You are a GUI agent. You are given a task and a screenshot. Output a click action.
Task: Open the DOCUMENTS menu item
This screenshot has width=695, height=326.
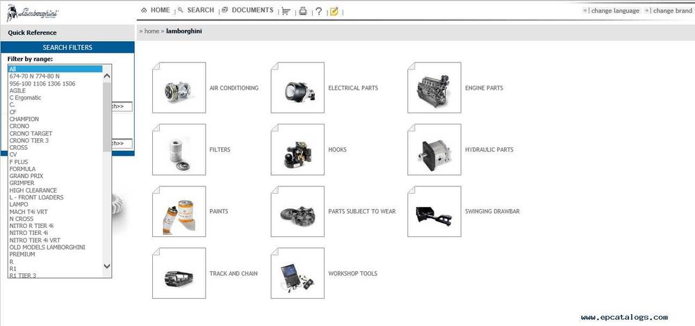(248, 10)
